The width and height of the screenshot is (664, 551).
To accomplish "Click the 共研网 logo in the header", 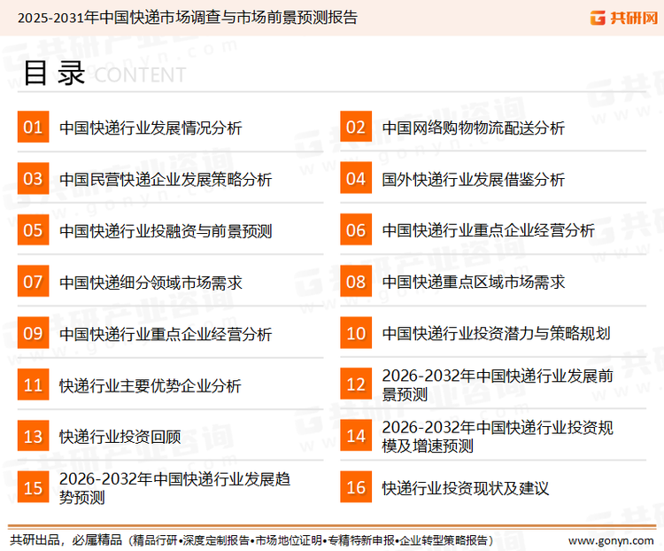I will click(624, 18).
